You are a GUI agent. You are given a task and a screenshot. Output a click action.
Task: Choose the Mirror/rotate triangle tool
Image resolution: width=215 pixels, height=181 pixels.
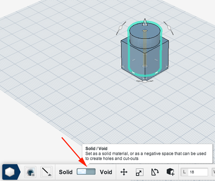click(x=155, y=172)
